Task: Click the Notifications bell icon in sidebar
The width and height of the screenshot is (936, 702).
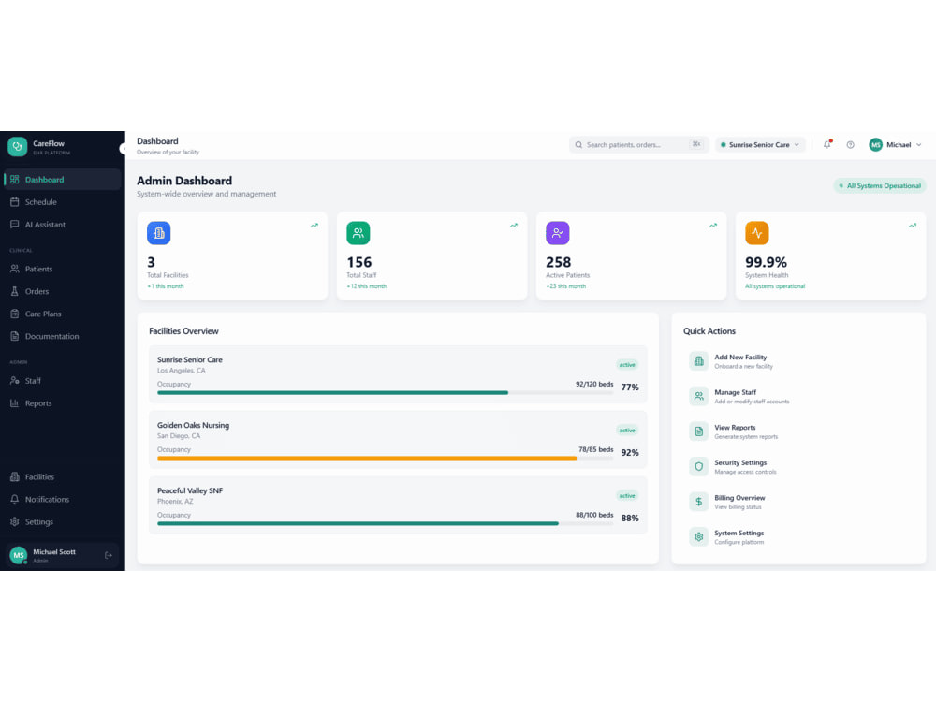Action: pyautogui.click(x=15, y=499)
